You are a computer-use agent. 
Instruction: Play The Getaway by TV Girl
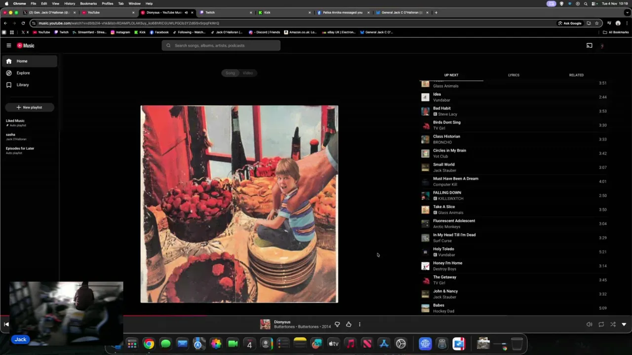click(513, 280)
